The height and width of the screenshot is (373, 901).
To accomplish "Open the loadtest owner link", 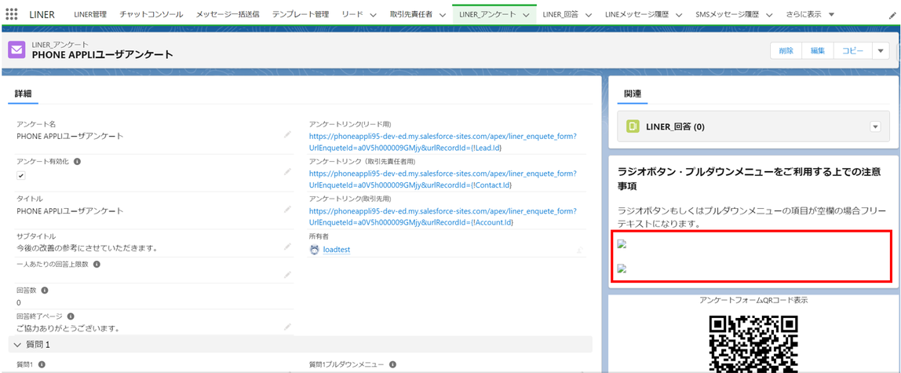I will click(x=337, y=250).
